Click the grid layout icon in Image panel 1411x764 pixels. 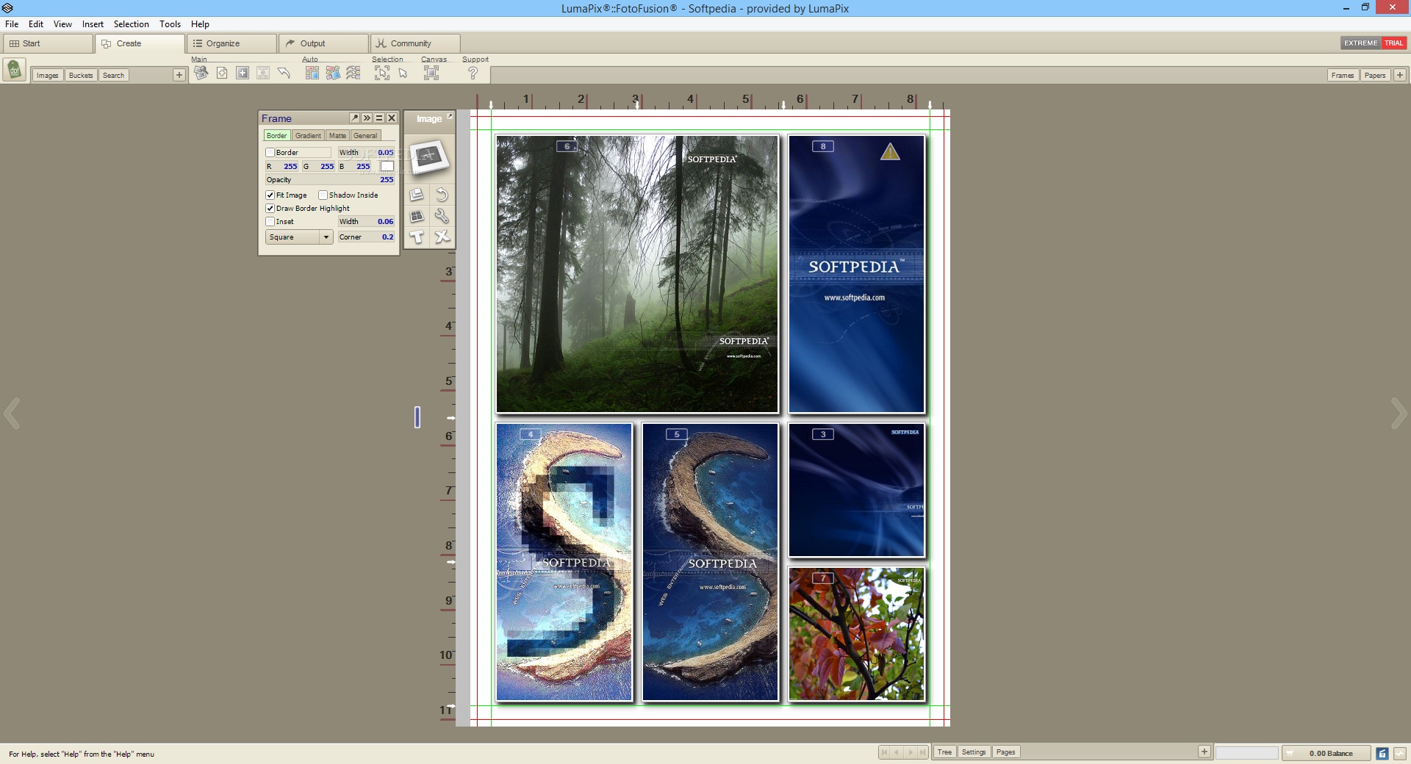pyautogui.click(x=417, y=216)
